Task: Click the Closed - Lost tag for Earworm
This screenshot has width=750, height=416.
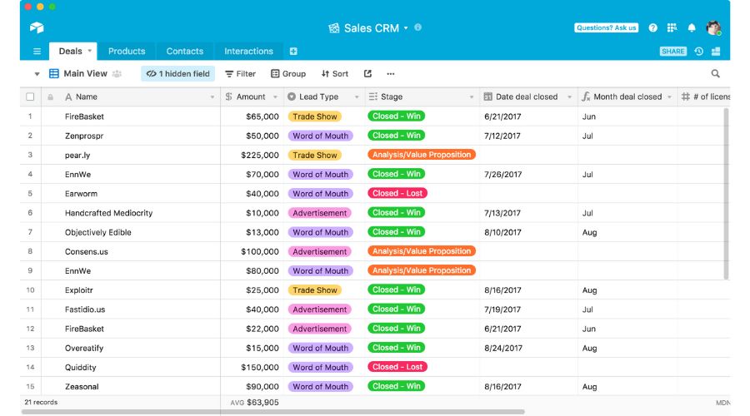Action: click(397, 193)
